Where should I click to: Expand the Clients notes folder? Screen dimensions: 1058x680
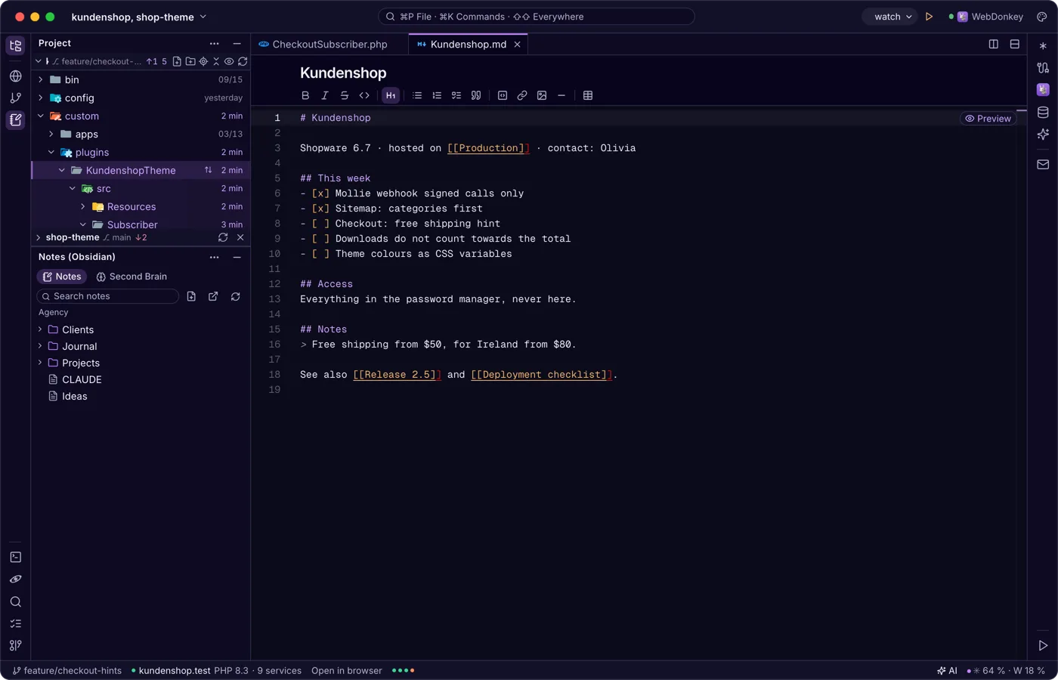tap(40, 329)
